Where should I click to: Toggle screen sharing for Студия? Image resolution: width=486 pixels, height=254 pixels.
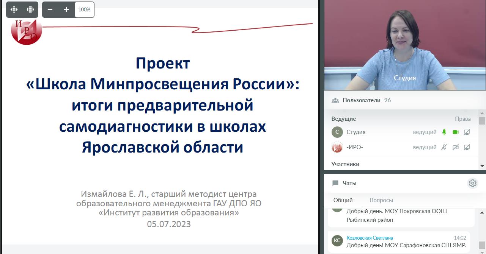point(467,132)
